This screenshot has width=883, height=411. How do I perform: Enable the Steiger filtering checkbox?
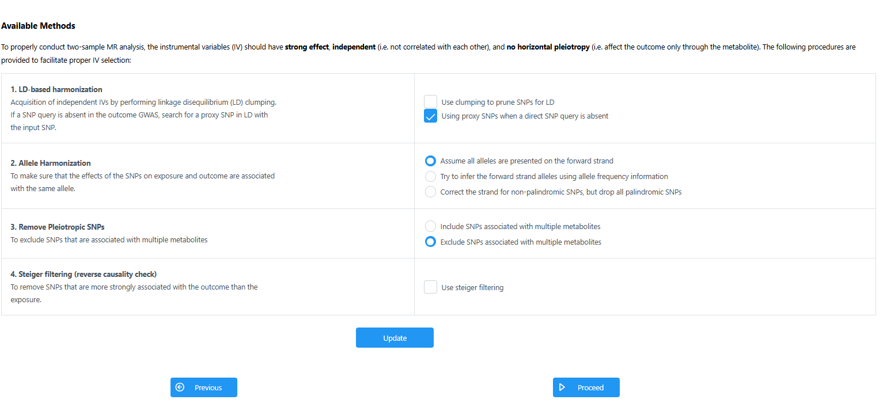(x=430, y=287)
